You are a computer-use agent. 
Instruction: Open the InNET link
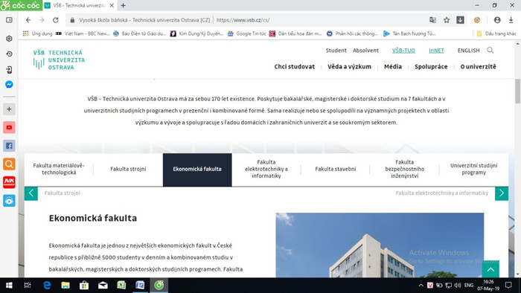436,51
